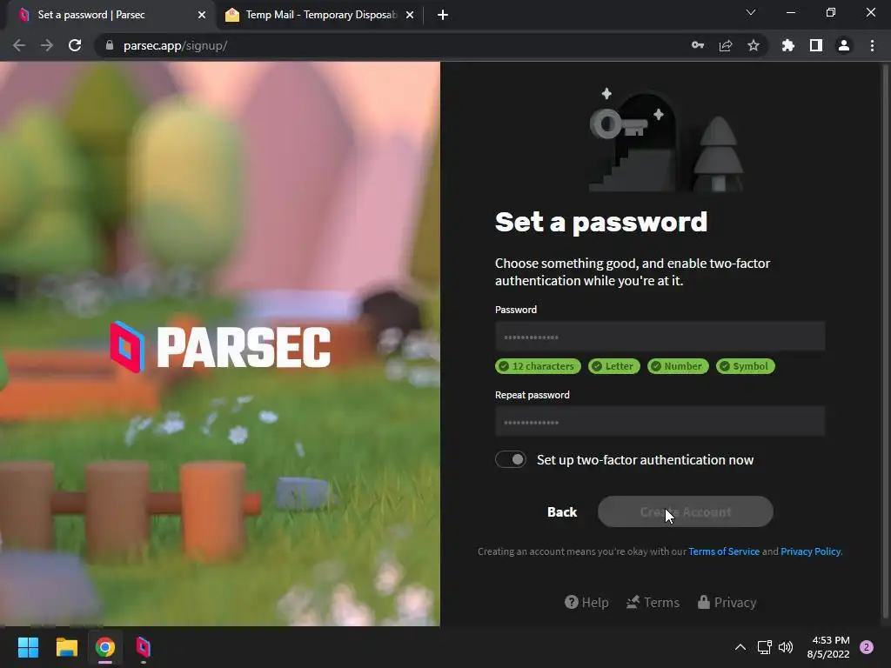Open a new browser tab
Viewport: 891px width, 668px height.
pos(443,15)
